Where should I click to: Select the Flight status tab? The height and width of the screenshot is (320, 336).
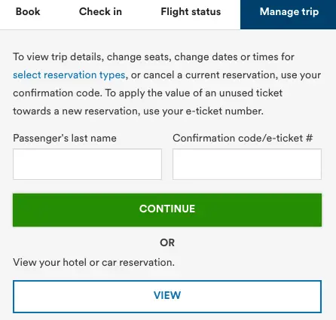click(x=191, y=12)
